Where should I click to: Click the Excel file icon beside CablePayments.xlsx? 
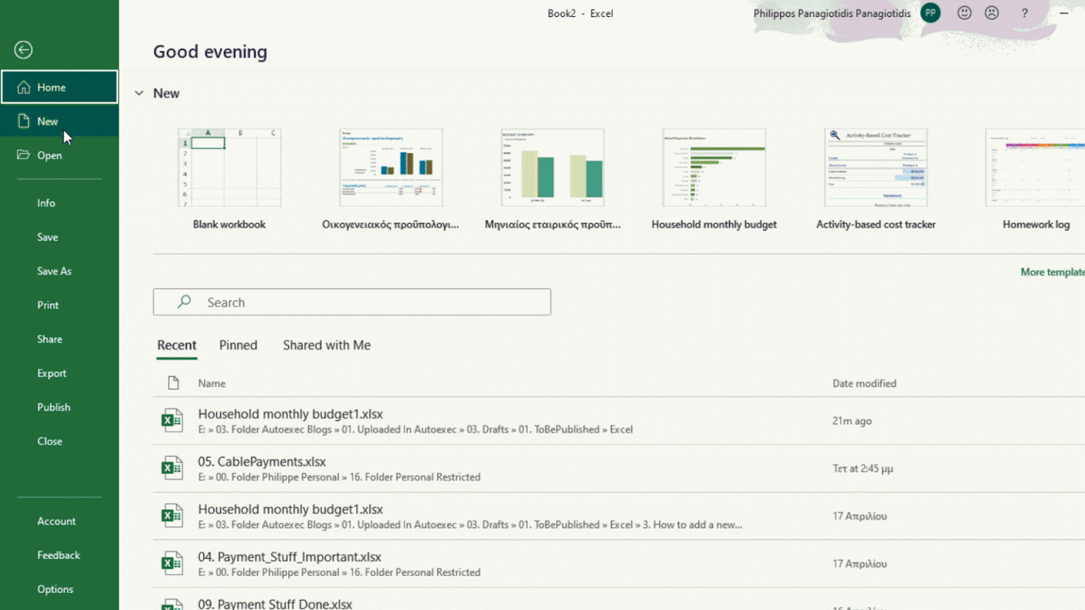point(172,467)
